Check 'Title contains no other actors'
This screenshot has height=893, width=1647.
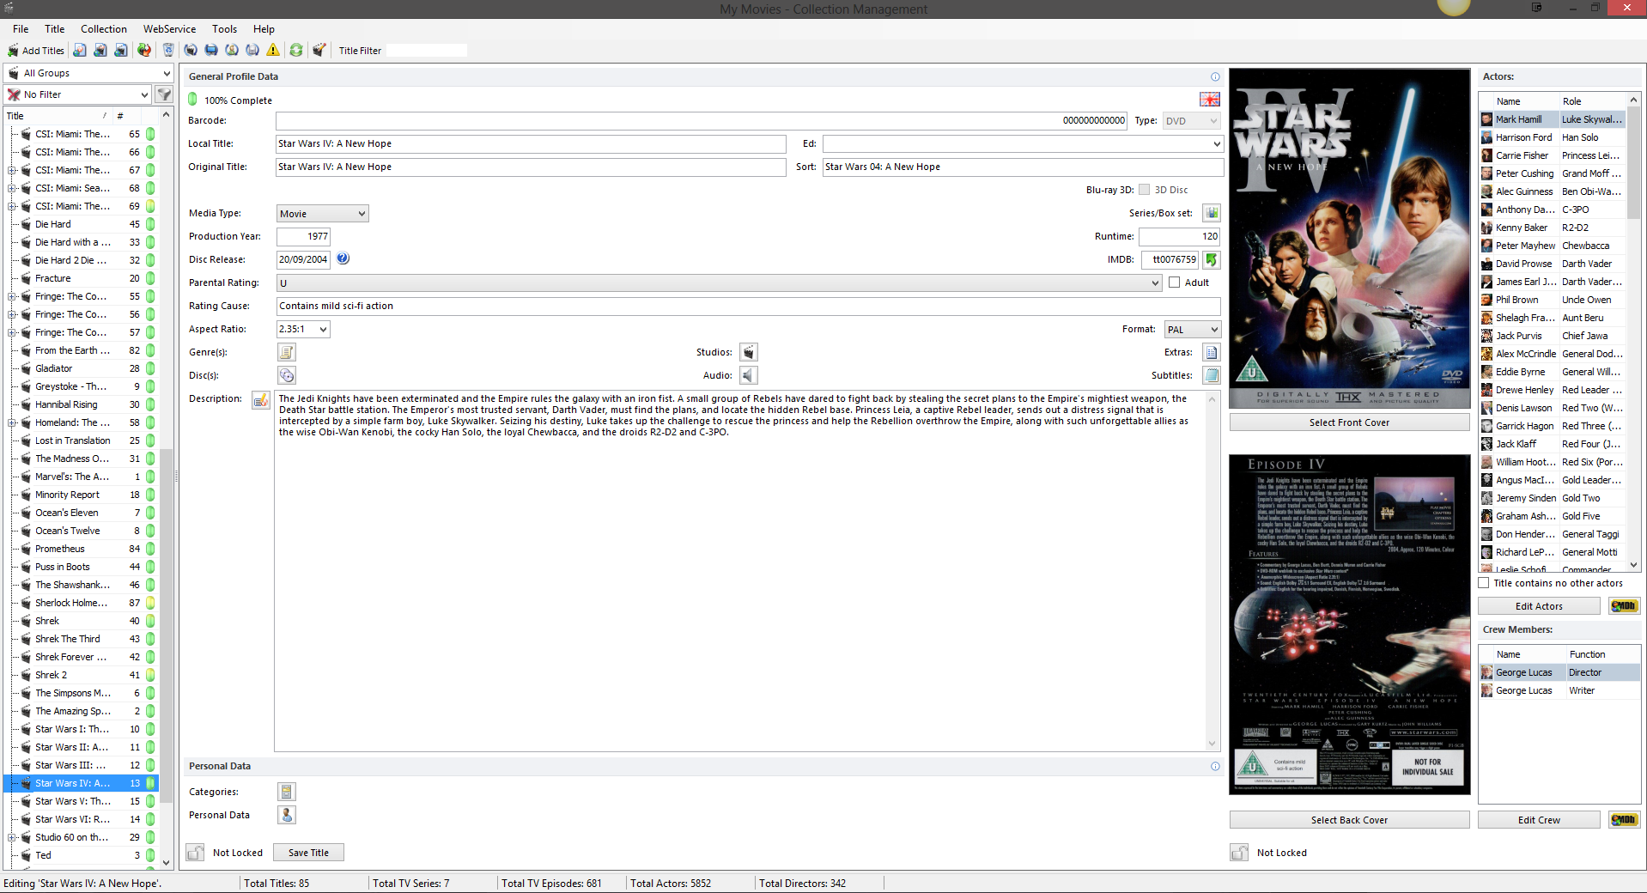tap(1484, 583)
